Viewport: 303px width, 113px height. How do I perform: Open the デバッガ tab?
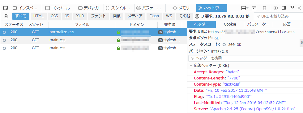[x=88, y=8]
